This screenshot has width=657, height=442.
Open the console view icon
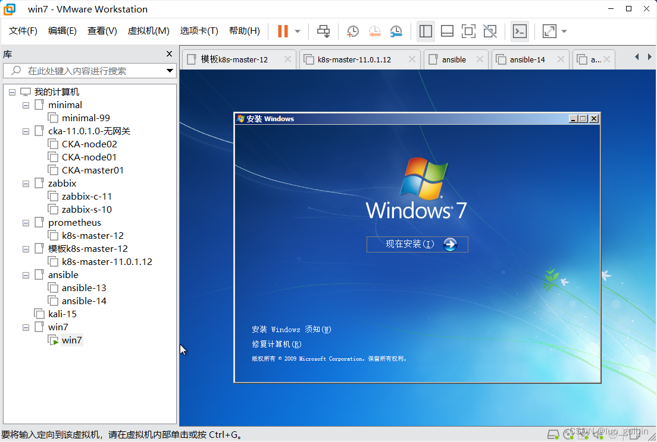coord(520,31)
